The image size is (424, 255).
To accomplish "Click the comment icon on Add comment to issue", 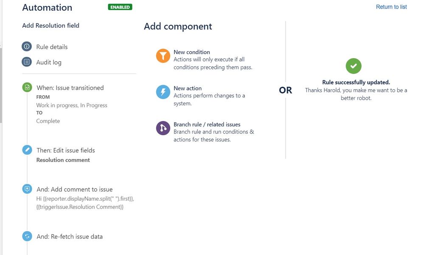I will [x=27, y=189].
